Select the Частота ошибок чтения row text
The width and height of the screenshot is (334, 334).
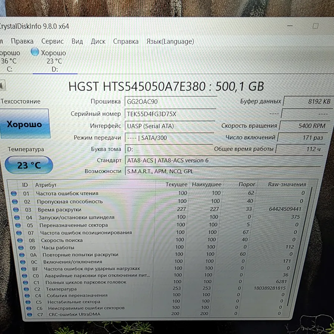point(67,193)
